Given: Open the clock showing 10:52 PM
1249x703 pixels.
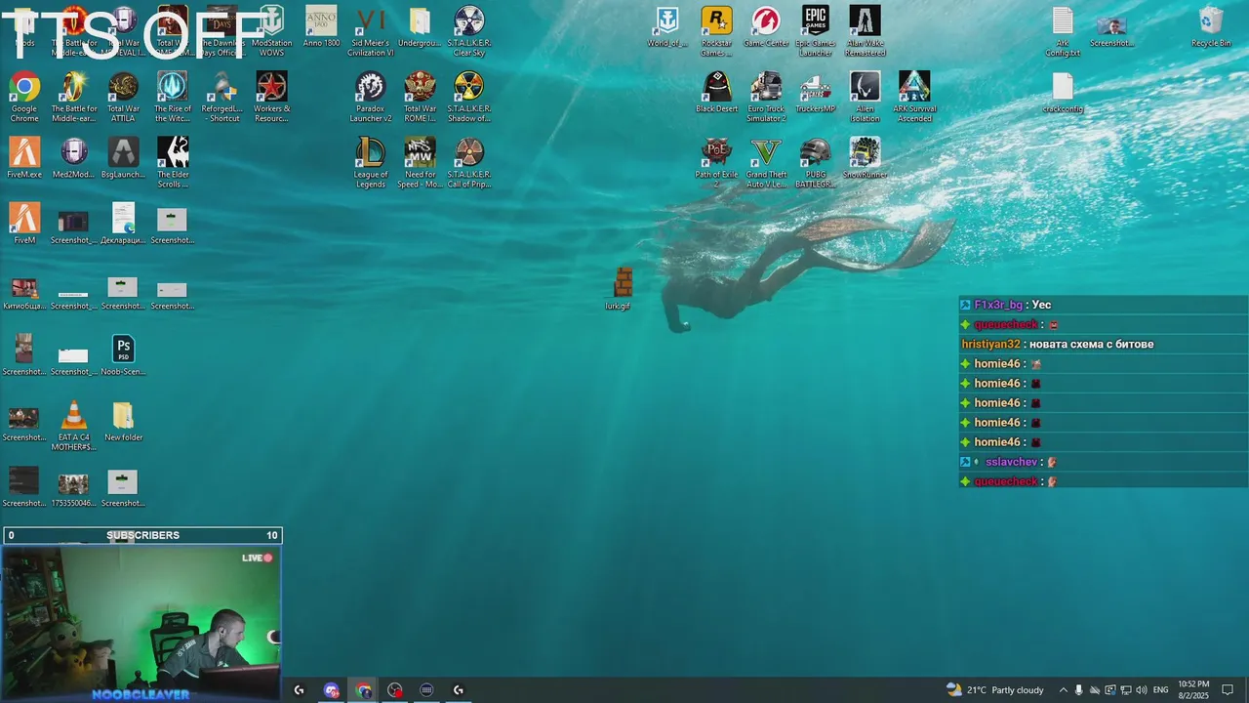Looking at the screenshot, I should 1193,690.
